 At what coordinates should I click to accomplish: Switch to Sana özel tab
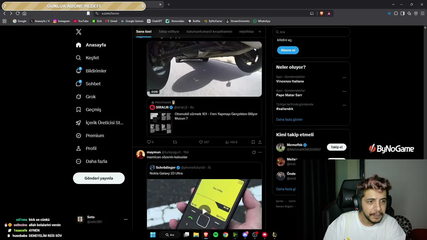pyautogui.click(x=144, y=32)
